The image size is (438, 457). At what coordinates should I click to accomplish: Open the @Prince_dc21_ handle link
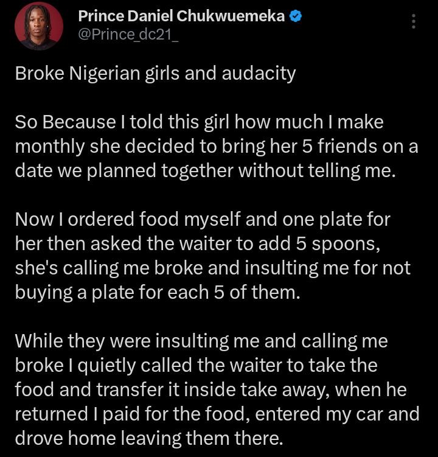128,35
